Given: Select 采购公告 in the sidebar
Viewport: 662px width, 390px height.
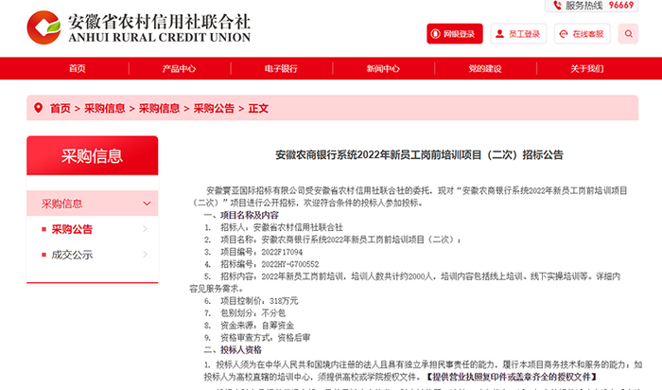Looking at the screenshot, I should [x=72, y=229].
